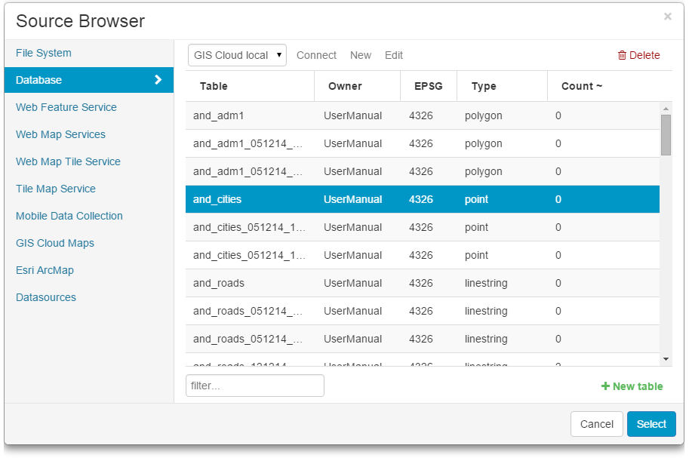Click 'UserManual' in the and_roads row
This screenshot has width=689, height=464.
(x=353, y=283)
